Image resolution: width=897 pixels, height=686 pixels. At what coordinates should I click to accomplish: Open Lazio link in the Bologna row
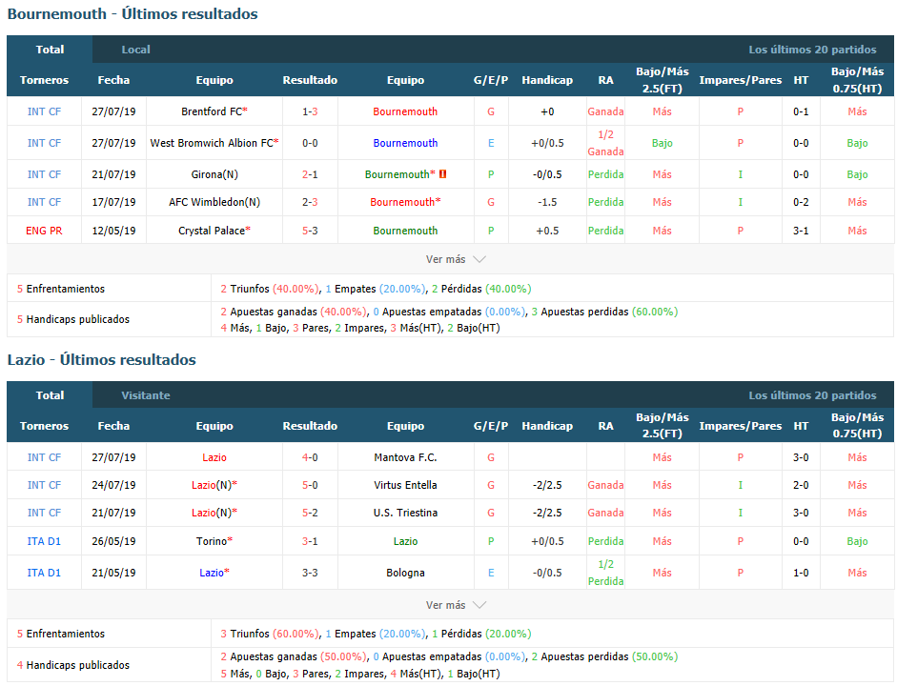pos(214,573)
